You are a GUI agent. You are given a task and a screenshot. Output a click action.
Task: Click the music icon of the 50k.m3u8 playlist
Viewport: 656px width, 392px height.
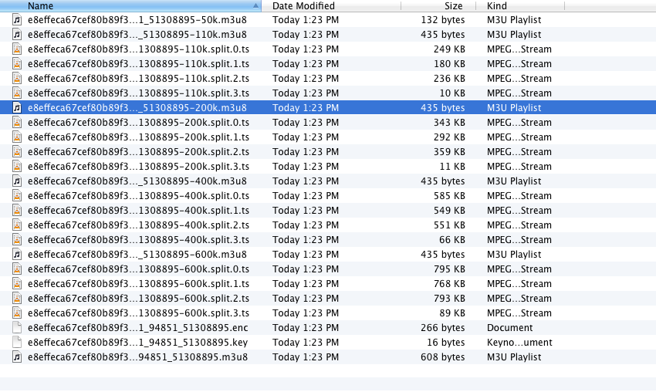tap(17, 20)
